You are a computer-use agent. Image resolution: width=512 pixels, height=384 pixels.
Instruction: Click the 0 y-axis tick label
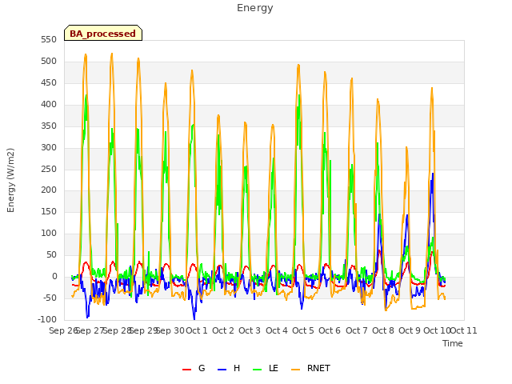point(54,276)
